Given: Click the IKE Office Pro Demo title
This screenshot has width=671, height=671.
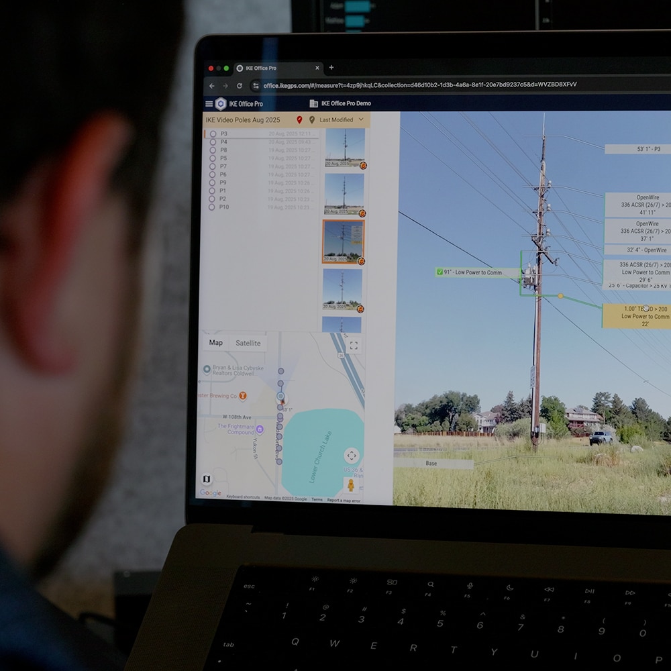Looking at the screenshot, I should pos(346,103).
